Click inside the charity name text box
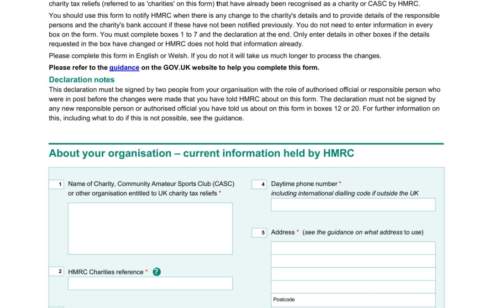 pyautogui.click(x=150, y=227)
